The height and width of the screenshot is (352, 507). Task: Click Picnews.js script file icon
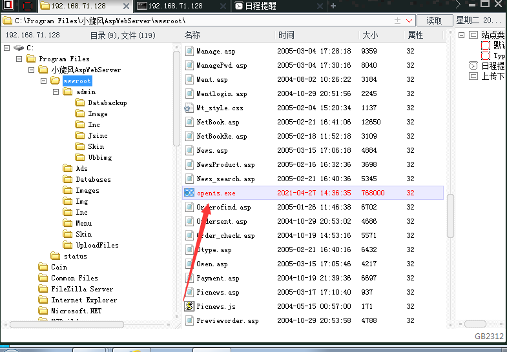189,306
